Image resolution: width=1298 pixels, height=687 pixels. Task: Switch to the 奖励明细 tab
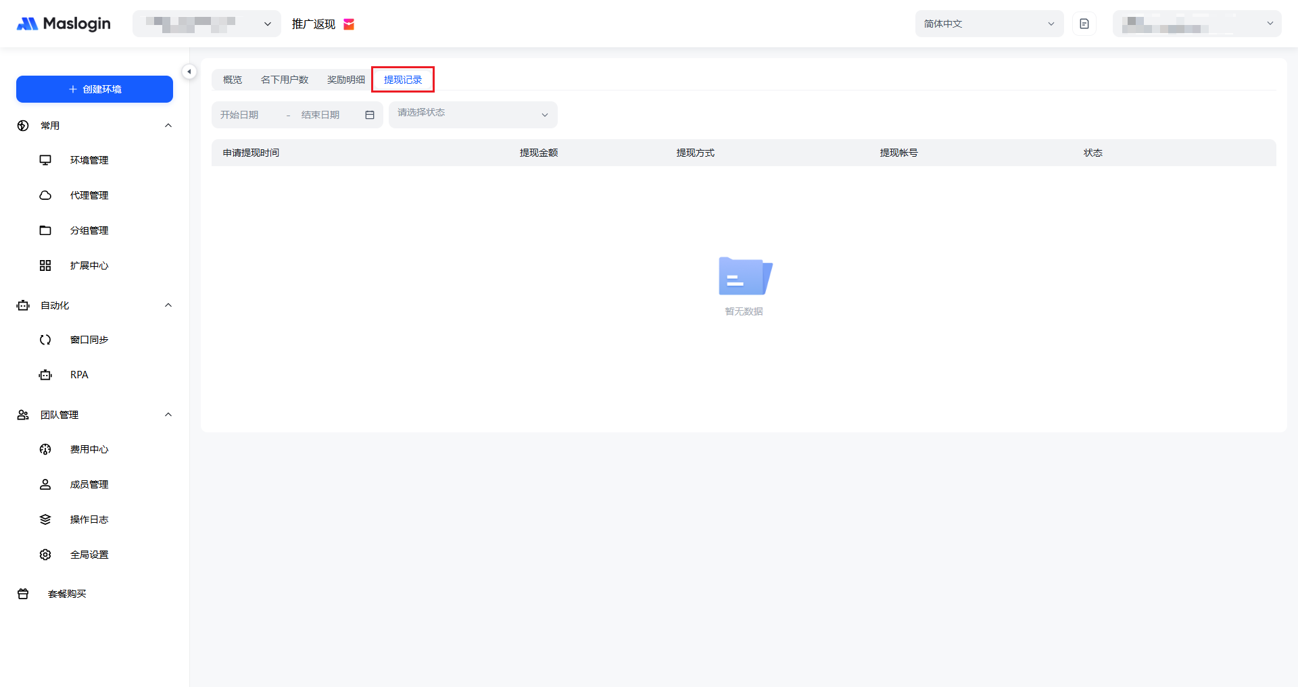[x=345, y=80]
